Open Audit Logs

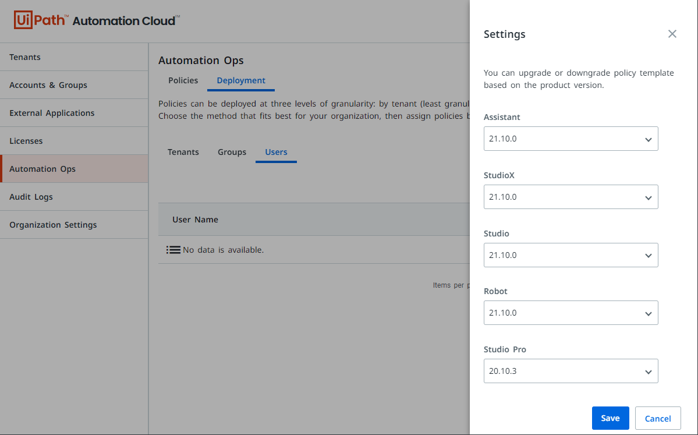tap(74, 197)
